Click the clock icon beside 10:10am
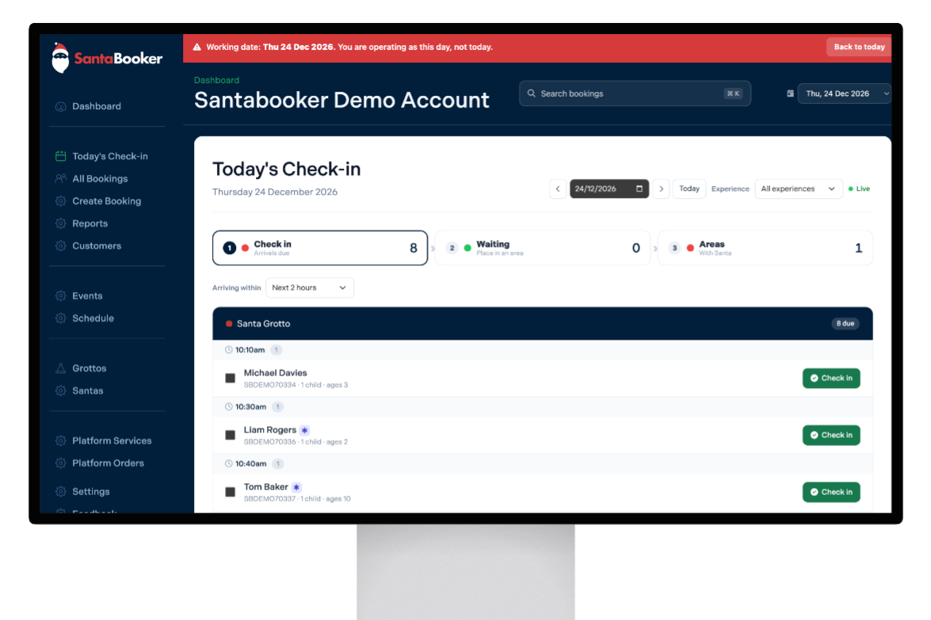 pyautogui.click(x=229, y=350)
